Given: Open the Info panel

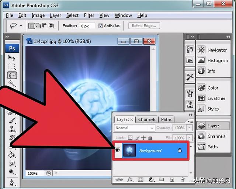Looking at the screenshot, I should point(213,71).
